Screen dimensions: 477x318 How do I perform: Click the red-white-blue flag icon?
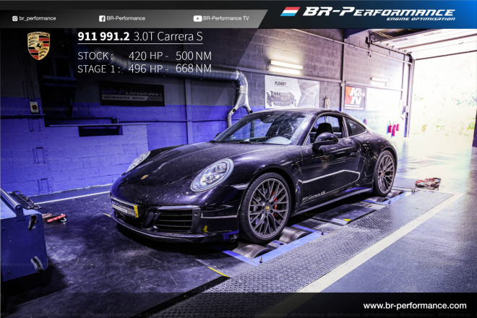coord(290,12)
